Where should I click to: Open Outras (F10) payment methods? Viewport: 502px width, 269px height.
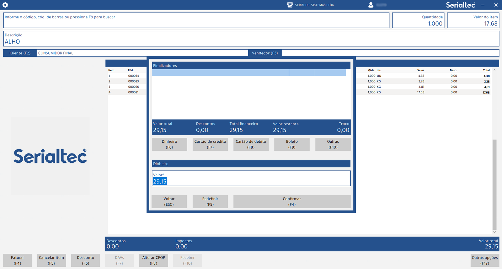[x=333, y=144]
